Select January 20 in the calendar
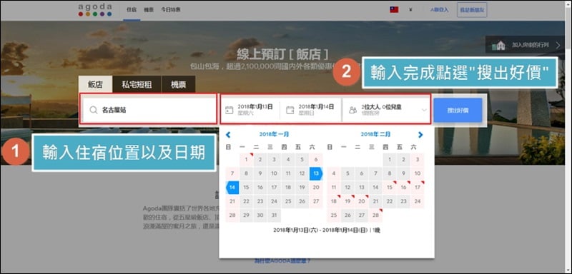The image size is (572, 274). click(316, 188)
